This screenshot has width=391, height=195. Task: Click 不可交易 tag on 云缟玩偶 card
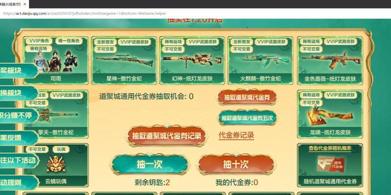coord(37,149)
